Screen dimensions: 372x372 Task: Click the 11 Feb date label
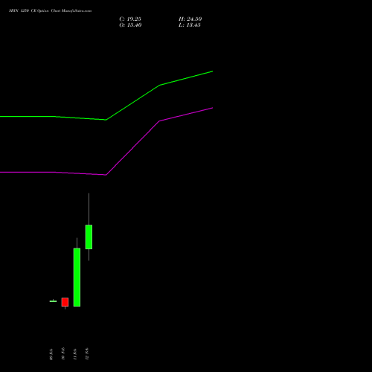75,354
